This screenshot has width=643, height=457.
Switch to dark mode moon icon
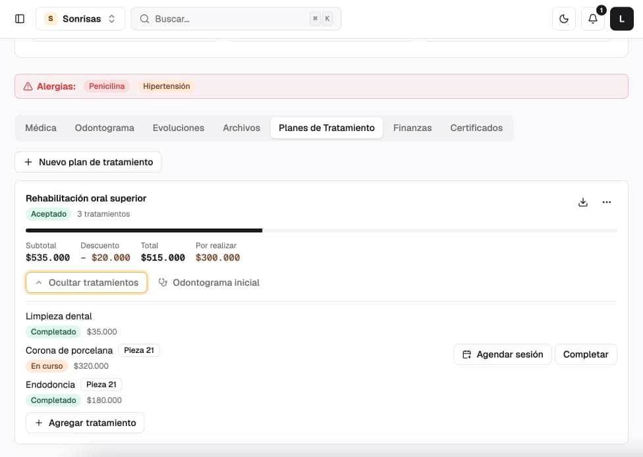564,19
